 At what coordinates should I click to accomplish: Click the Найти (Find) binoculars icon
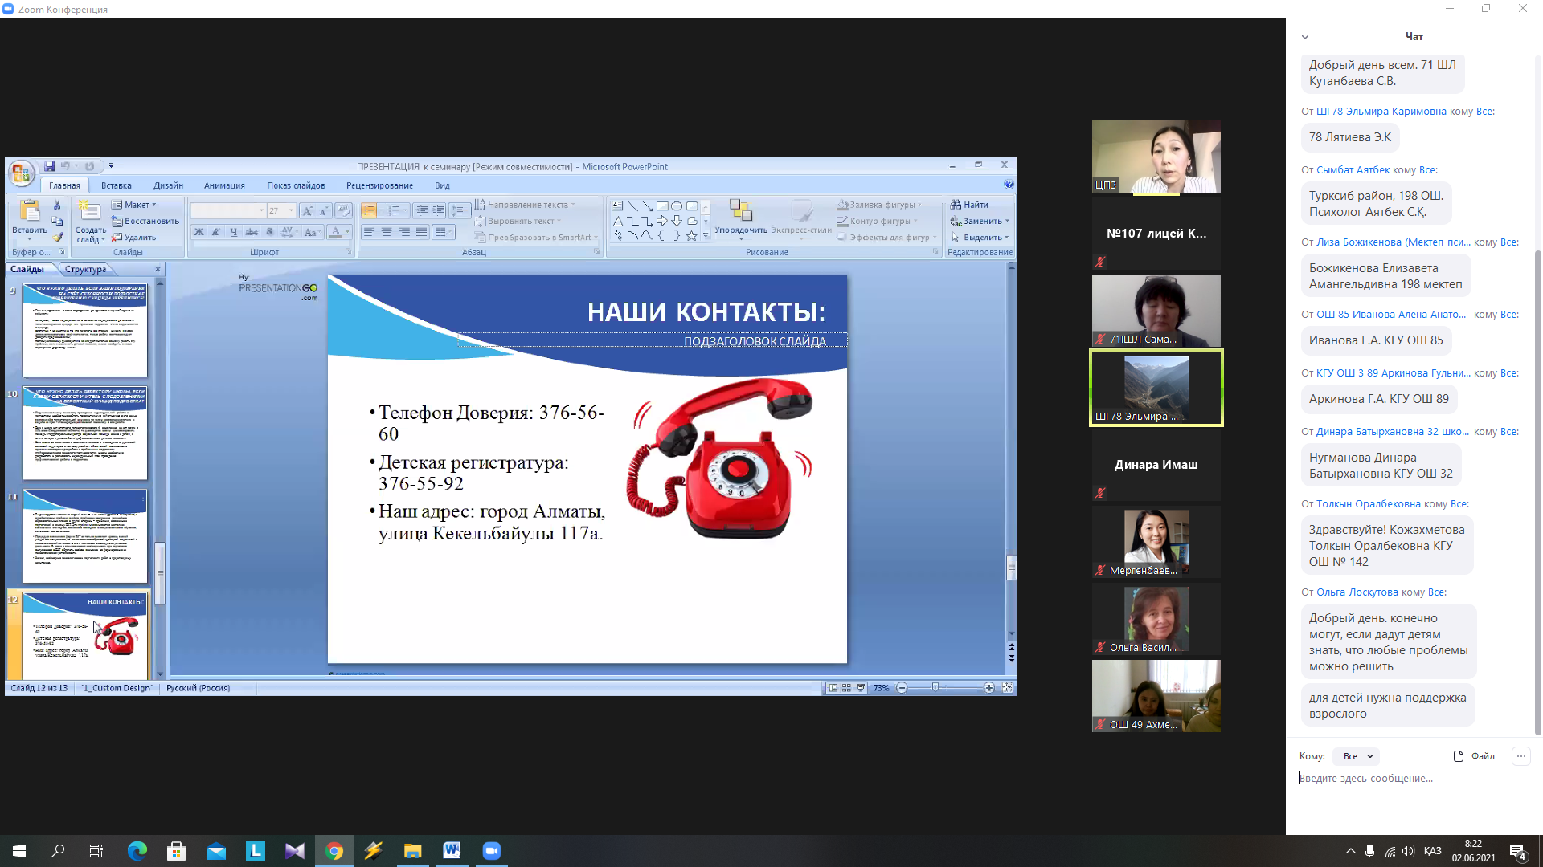click(956, 205)
